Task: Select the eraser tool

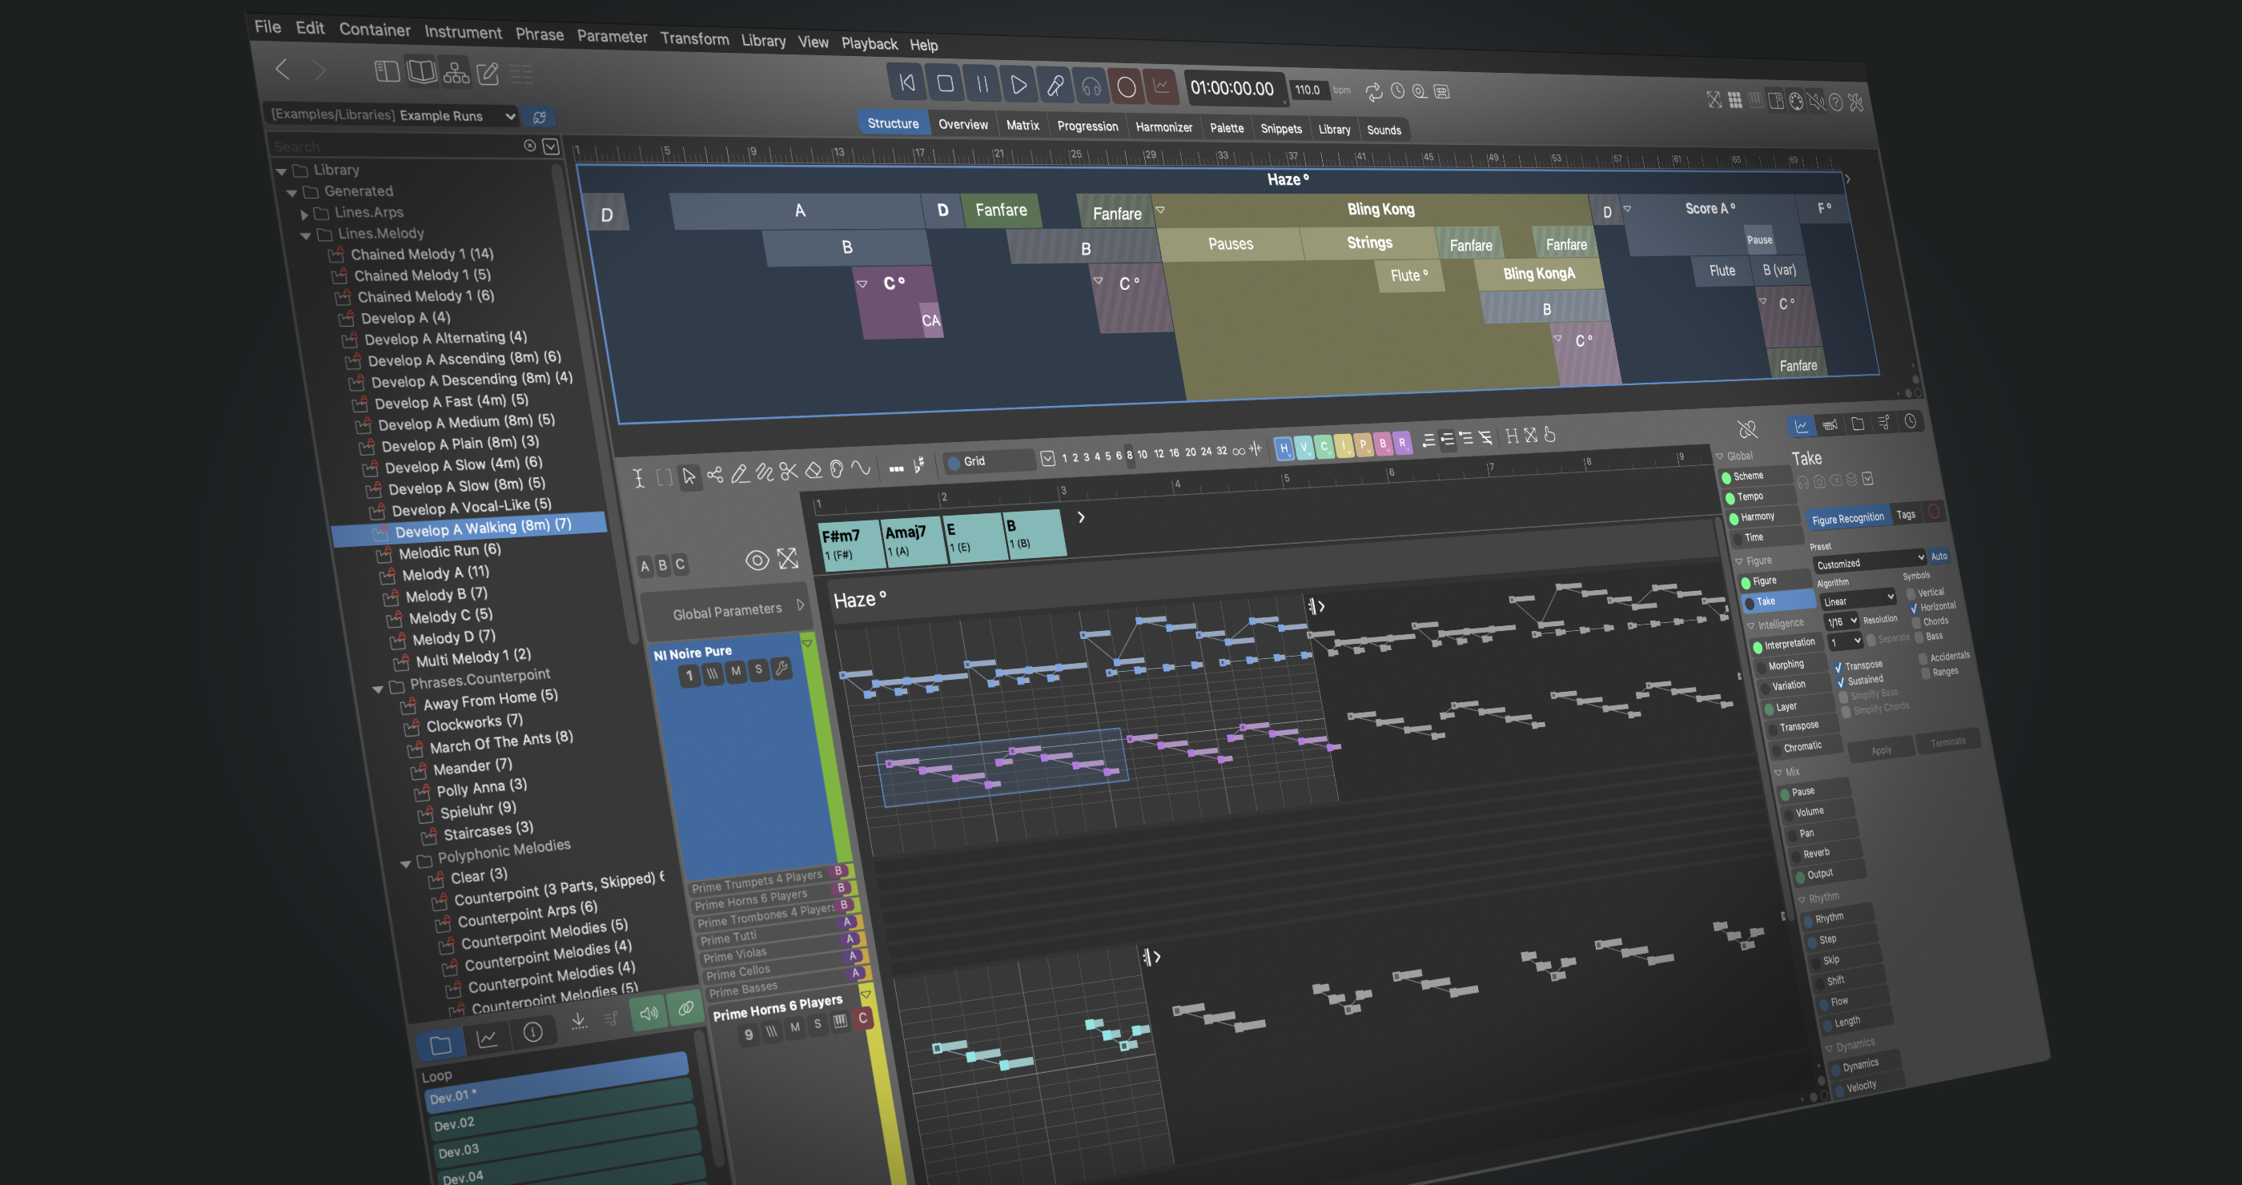Action: [814, 471]
